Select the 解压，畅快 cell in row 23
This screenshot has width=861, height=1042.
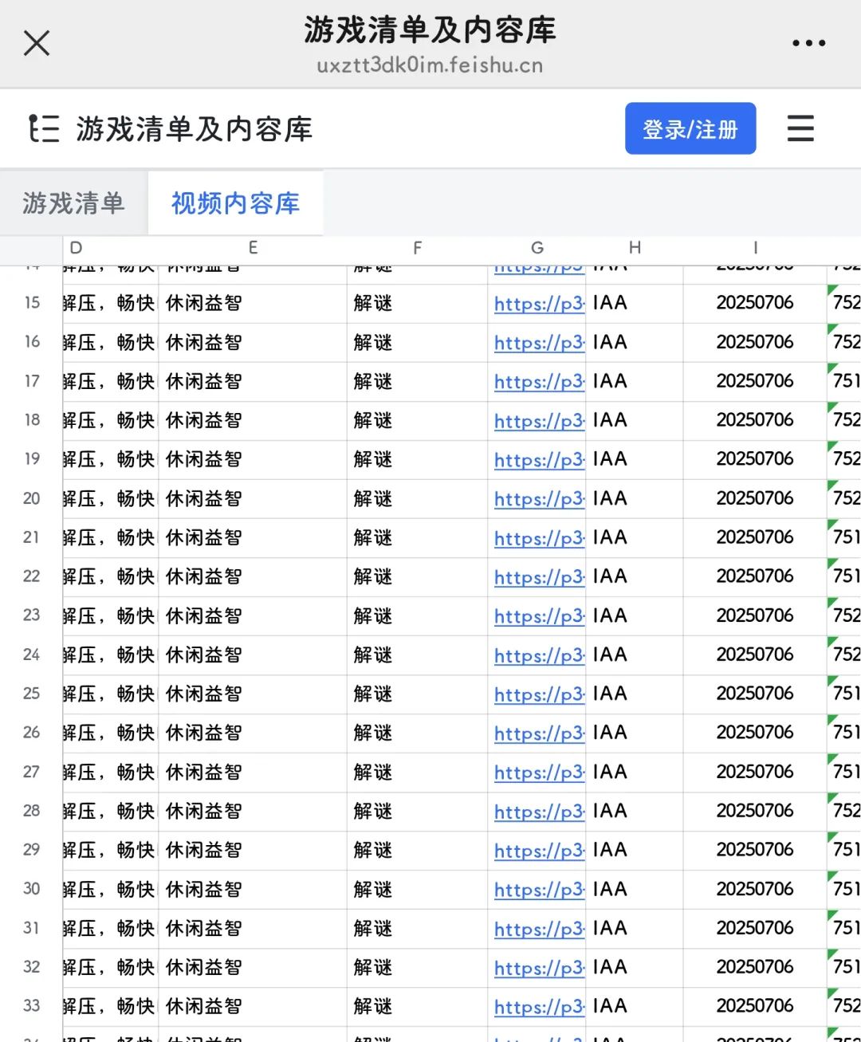pos(111,615)
